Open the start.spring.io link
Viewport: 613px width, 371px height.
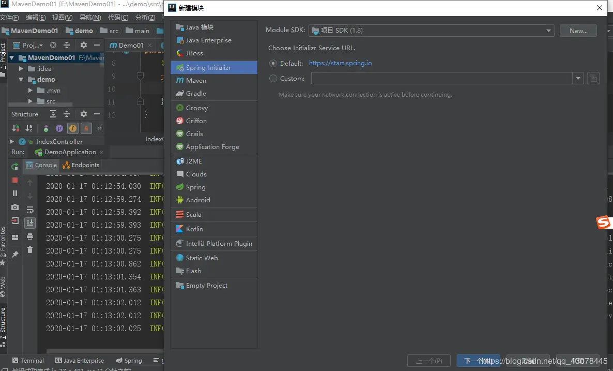340,63
